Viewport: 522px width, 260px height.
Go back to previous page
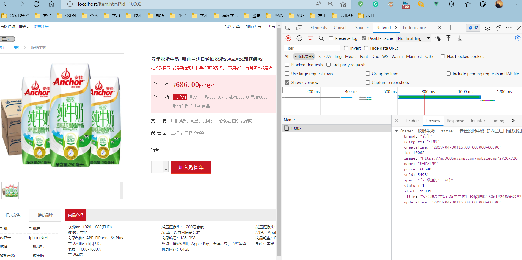point(6,4)
